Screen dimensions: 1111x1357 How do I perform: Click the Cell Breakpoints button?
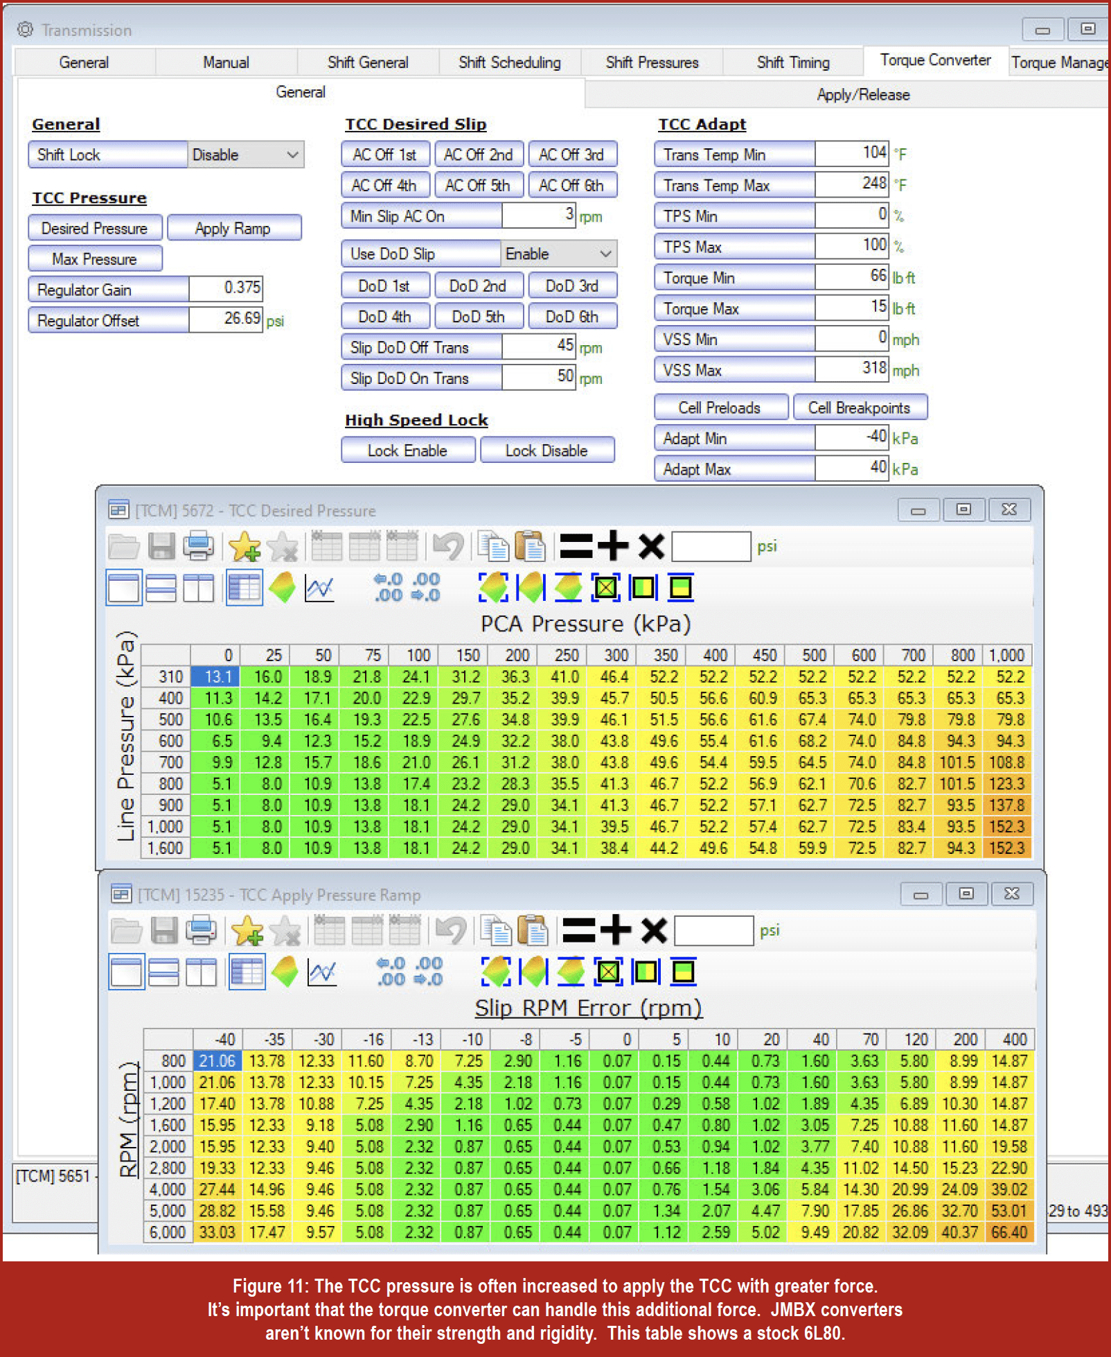click(859, 408)
